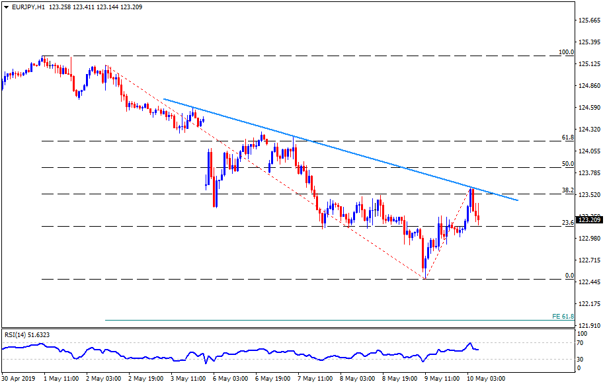Click the RSI 70 overbought level label
The image size is (605, 386).
[x=579, y=343]
